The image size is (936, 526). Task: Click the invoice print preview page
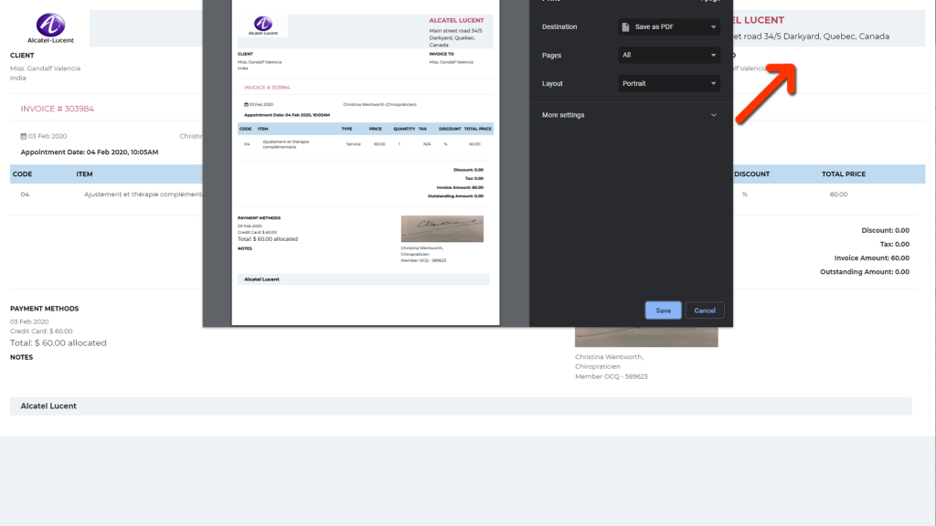click(366, 163)
